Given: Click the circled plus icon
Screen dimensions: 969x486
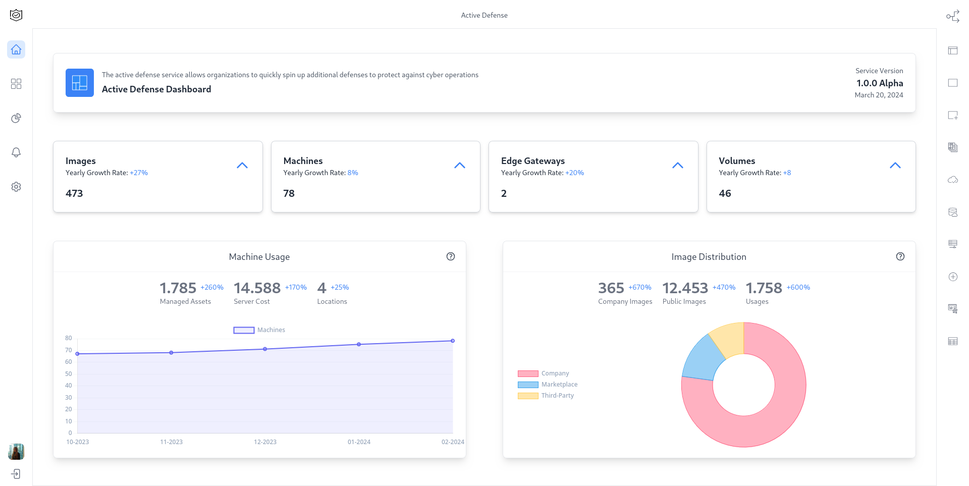Looking at the screenshot, I should point(953,277).
